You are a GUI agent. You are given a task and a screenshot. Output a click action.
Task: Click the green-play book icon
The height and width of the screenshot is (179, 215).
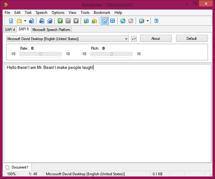(x=86, y=21)
